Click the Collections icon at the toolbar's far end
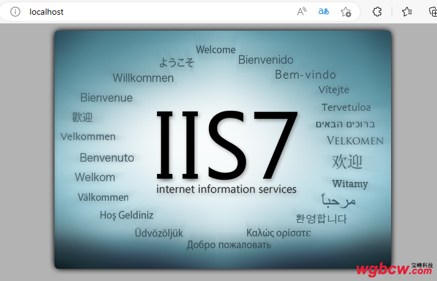Viewport: 437px width, 281px height. click(433, 12)
